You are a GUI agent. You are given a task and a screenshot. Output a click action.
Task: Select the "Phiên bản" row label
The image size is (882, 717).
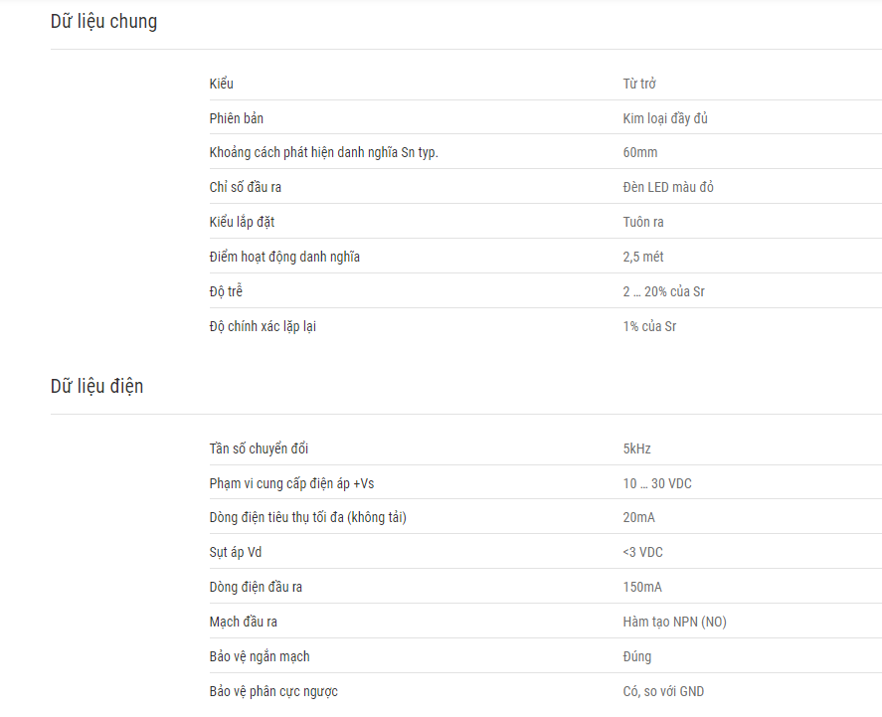click(237, 118)
